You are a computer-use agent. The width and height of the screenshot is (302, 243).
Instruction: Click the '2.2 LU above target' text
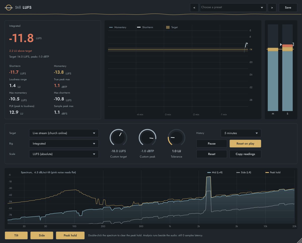click(21, 51)
